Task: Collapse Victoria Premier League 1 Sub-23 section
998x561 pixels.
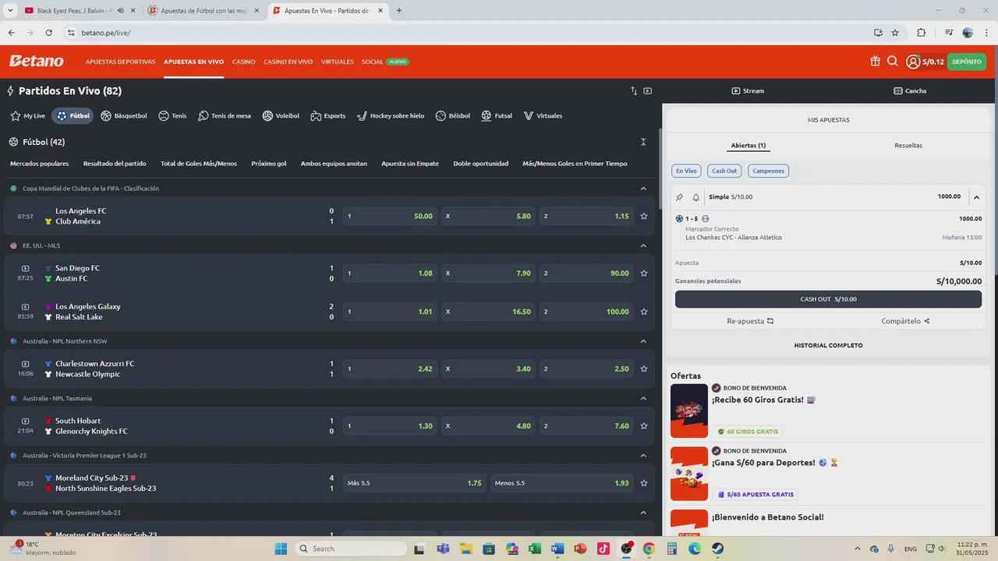Action: tap(643, 455)
